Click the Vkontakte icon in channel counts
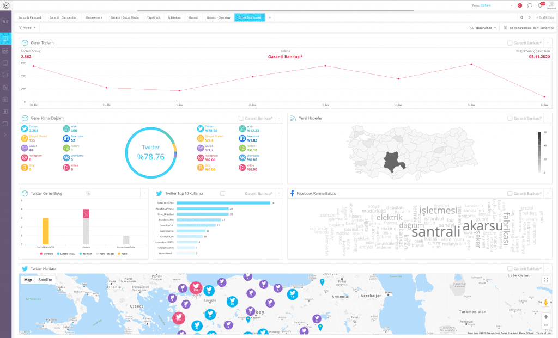This screenshot has height=338, width=558. click(66, 158)
